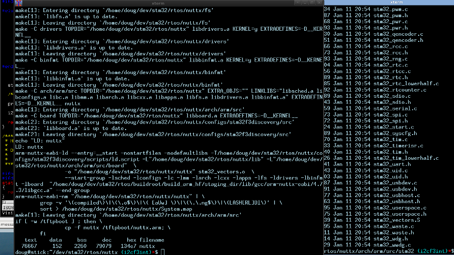Click stm32_usbdev.c in the file listing
This screenshot has height=255, width=454.
(395, 183)
